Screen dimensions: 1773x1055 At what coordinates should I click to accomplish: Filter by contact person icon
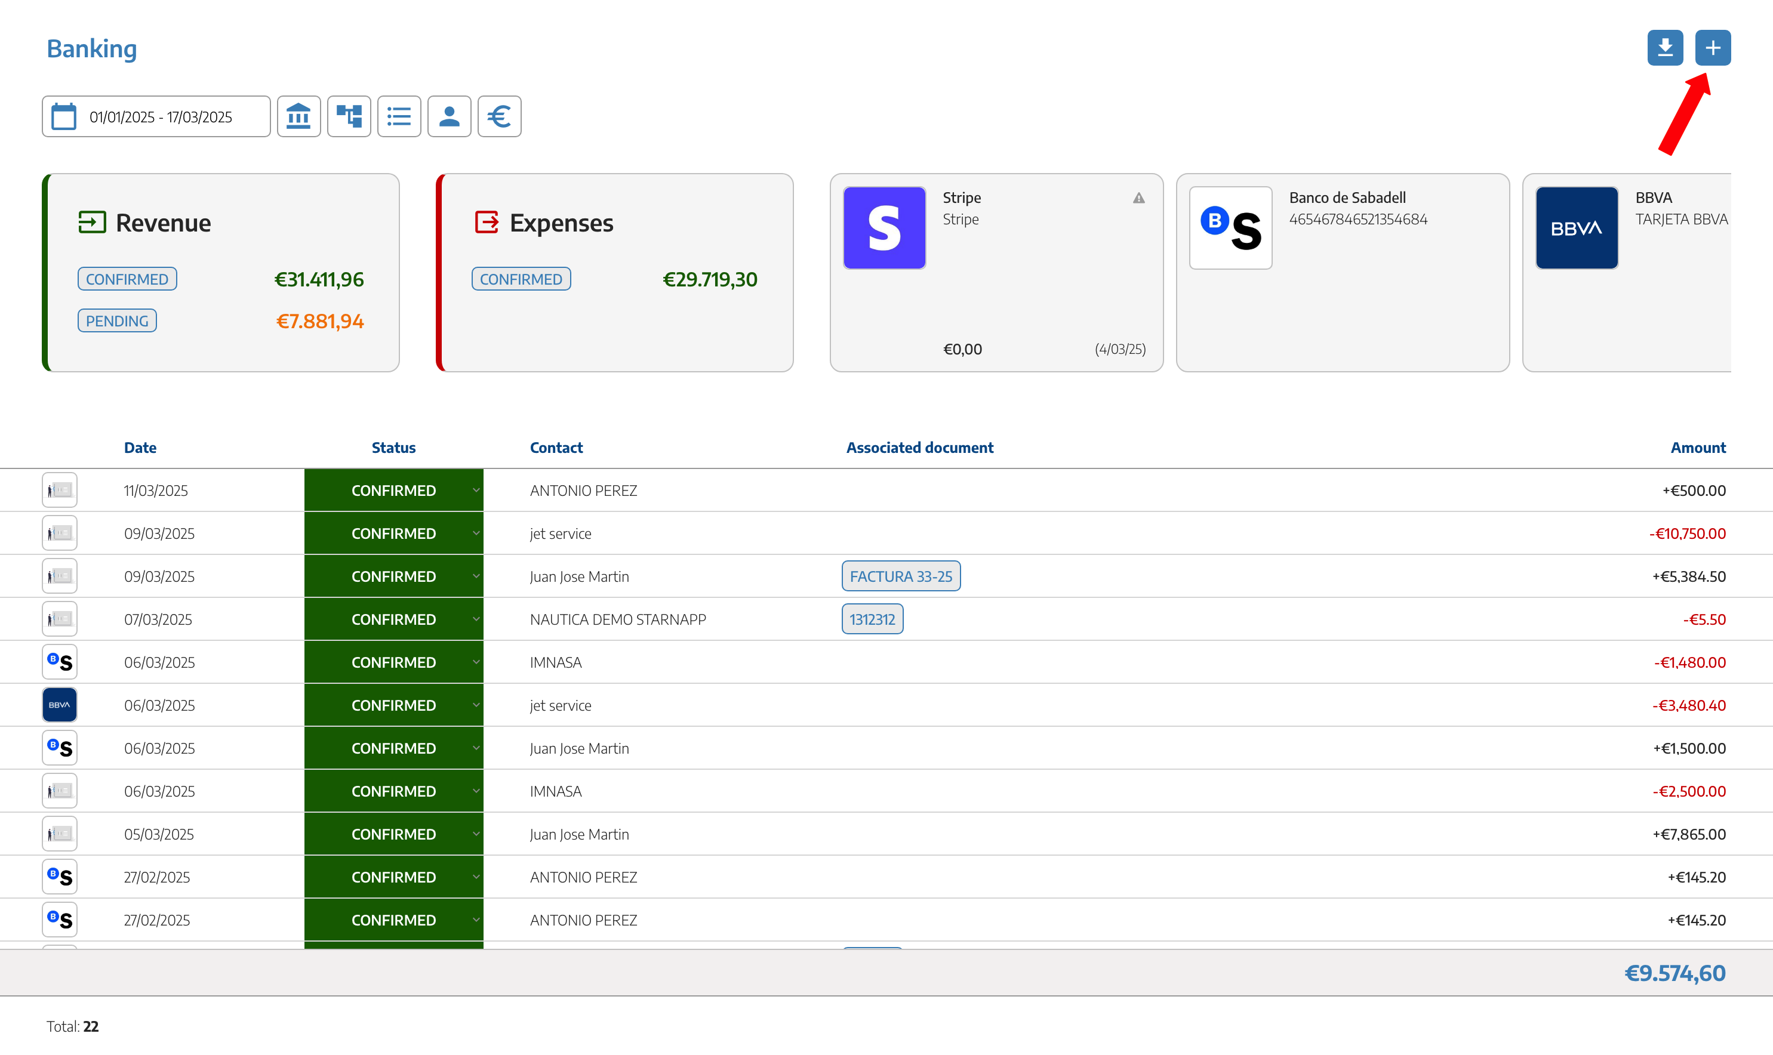click(x=450, y=116)
